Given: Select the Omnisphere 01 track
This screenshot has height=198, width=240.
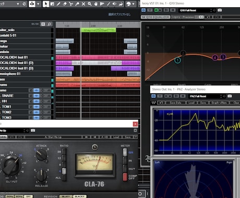Looking at the screenshot, I should [x=26, y=74].
